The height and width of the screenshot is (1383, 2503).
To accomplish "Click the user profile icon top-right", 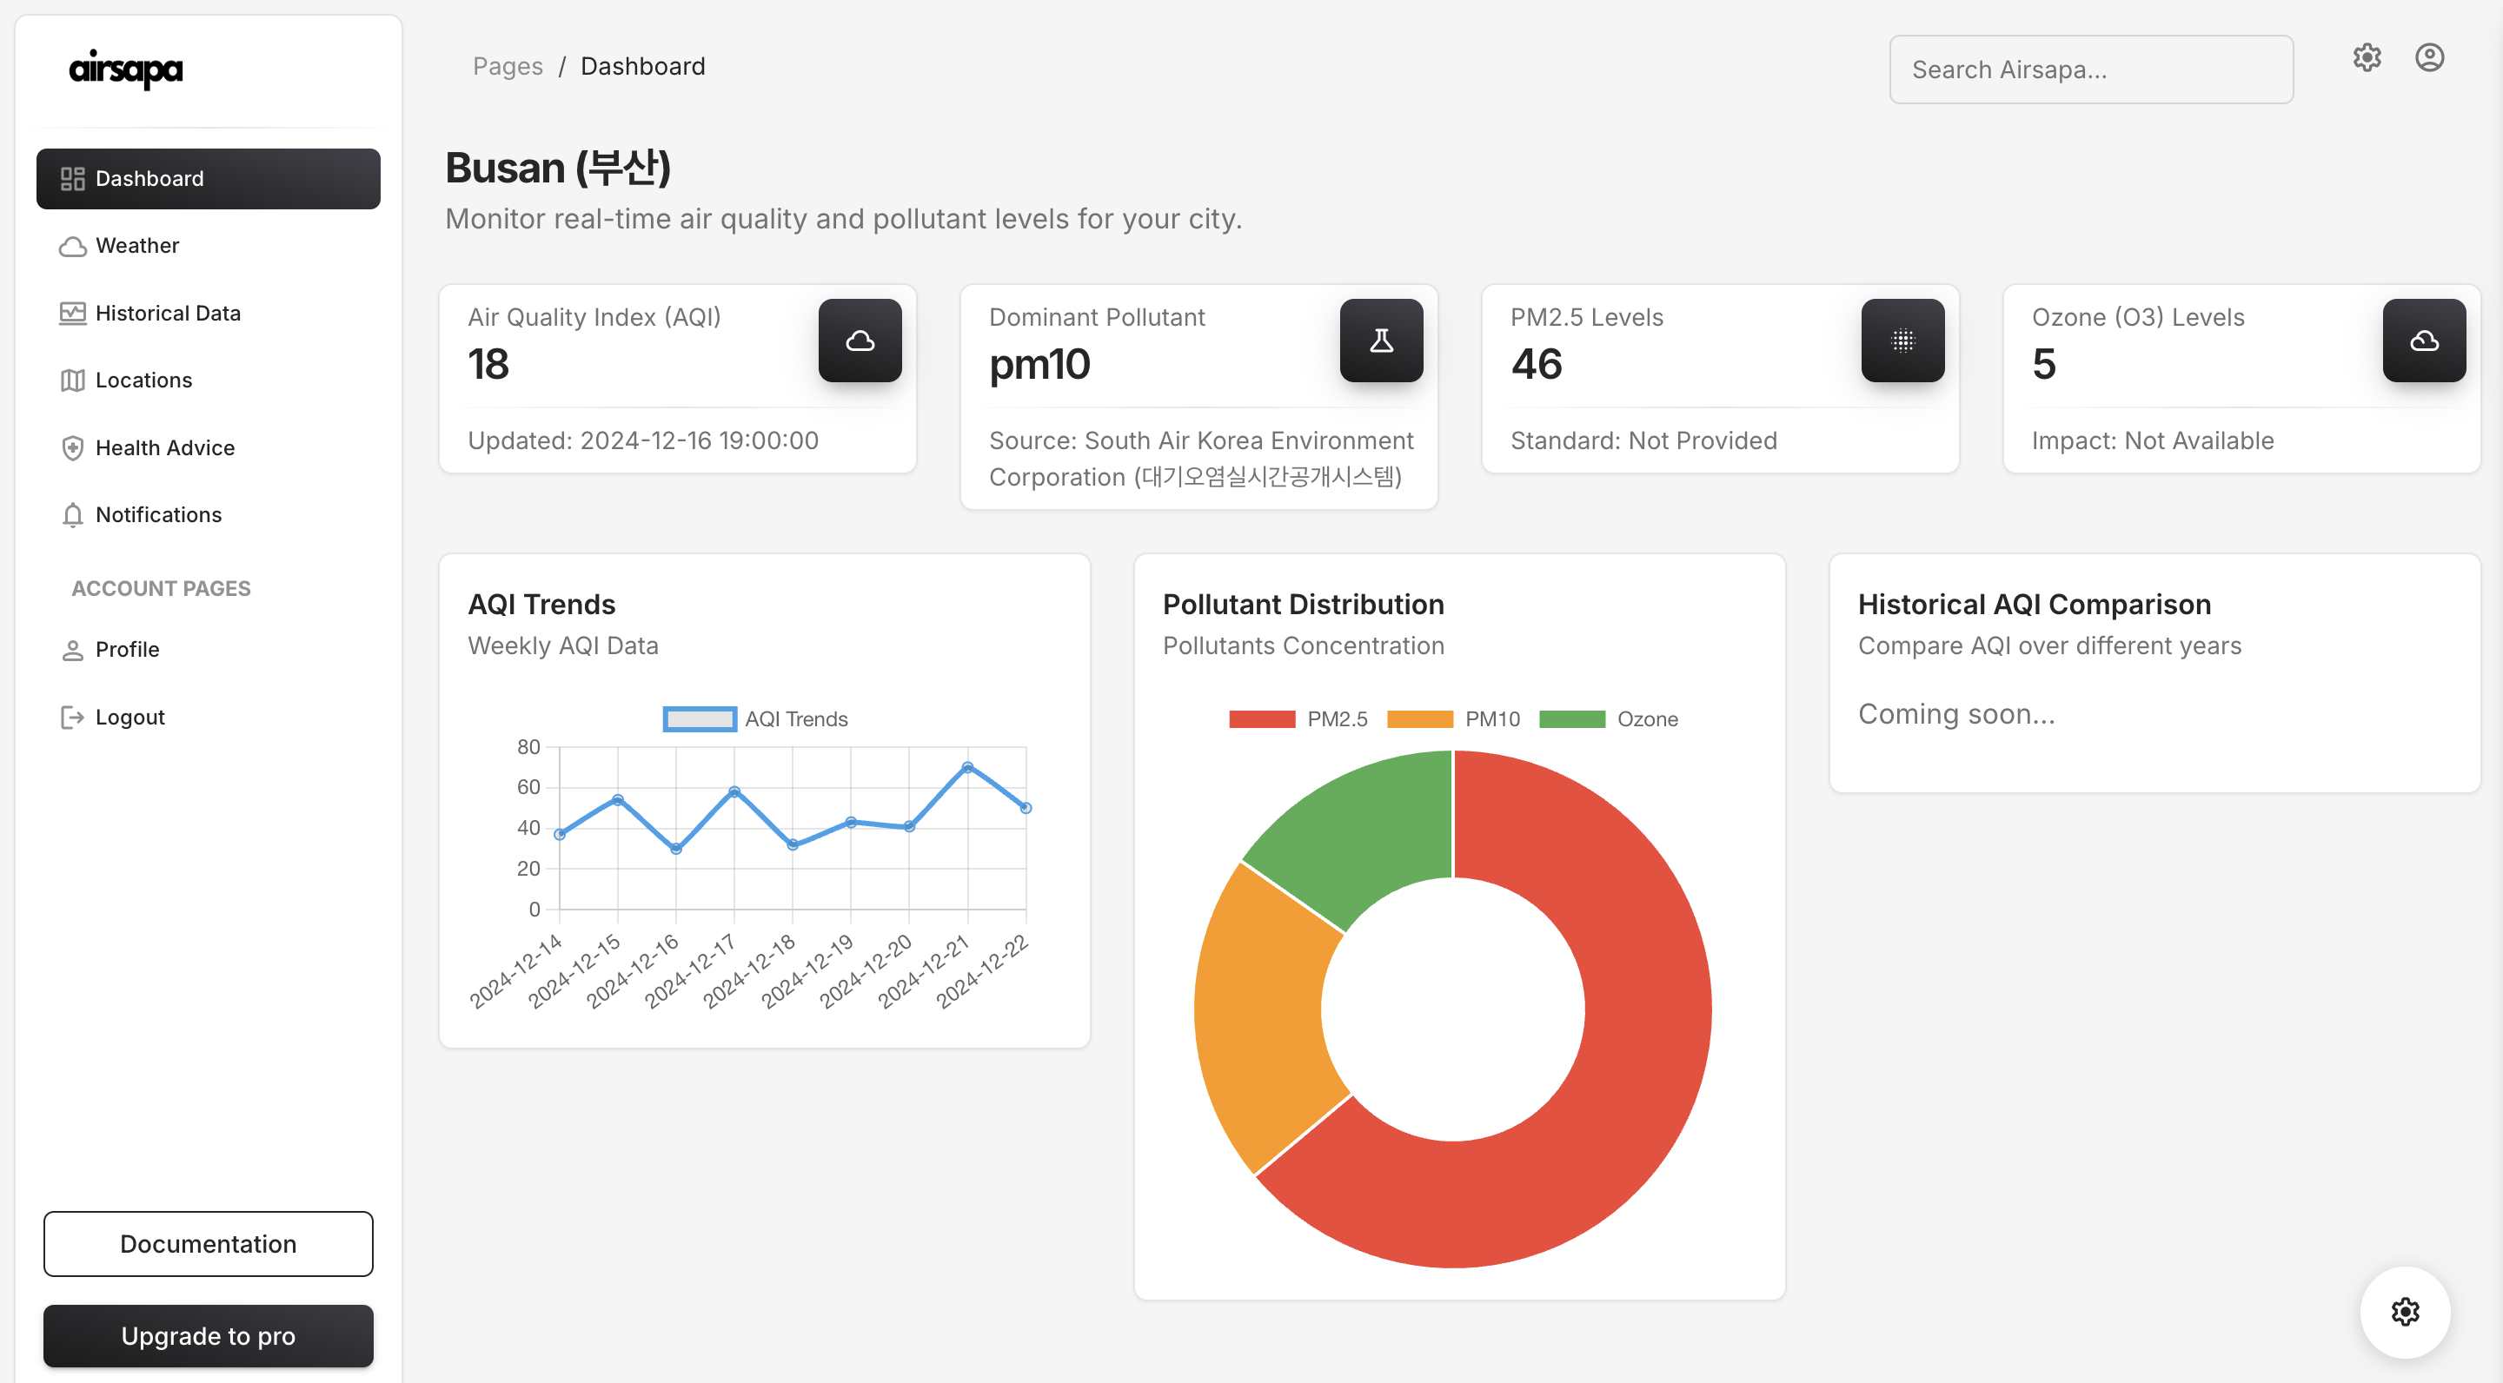I will pyautogui.click(x=2430, y=56).
